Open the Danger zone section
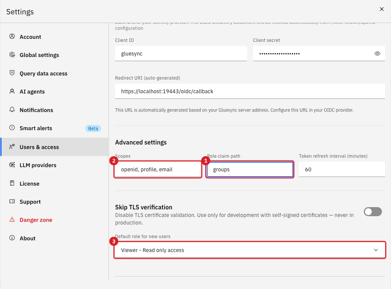This screenshot has width=391, height=289. (55, 220)
